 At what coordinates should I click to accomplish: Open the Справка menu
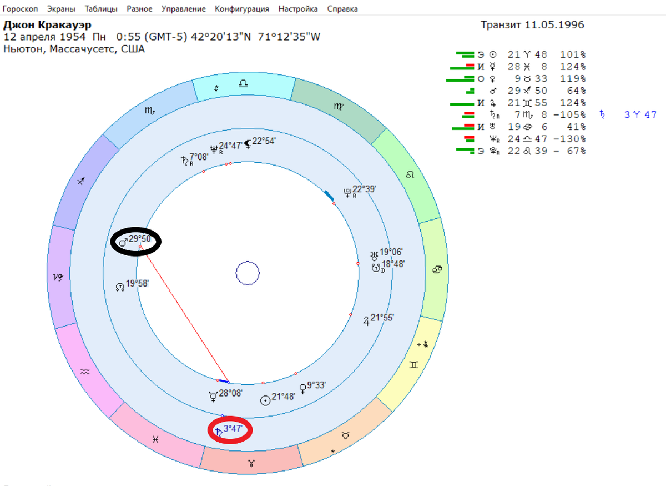[342, 9]
